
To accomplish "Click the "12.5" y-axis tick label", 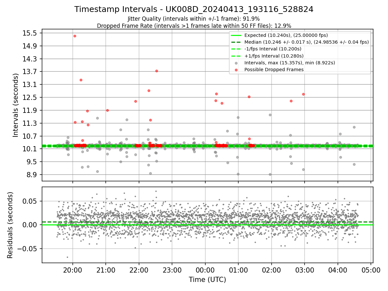I will (x=30, y=97).
